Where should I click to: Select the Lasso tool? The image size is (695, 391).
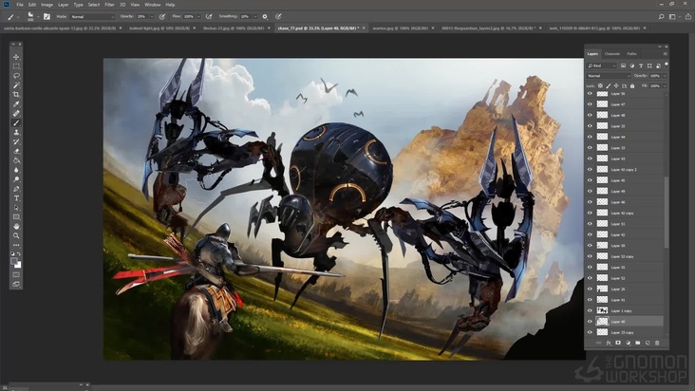tap(16, 76)
